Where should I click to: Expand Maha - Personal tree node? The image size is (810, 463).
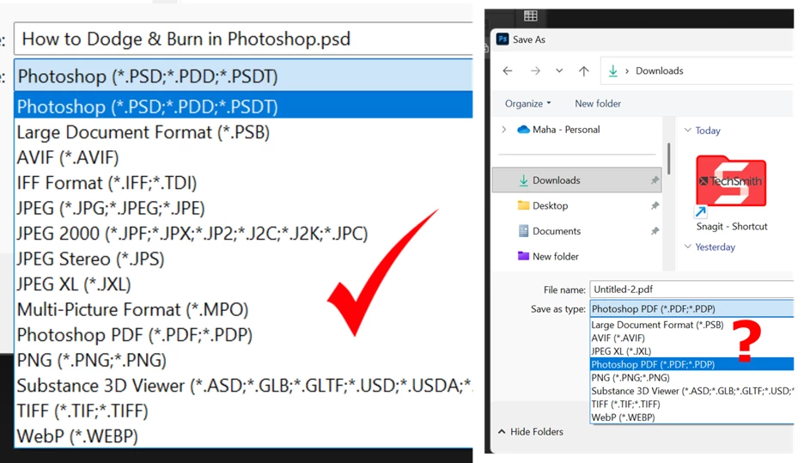pyautogui.click(x=504, y=129)
